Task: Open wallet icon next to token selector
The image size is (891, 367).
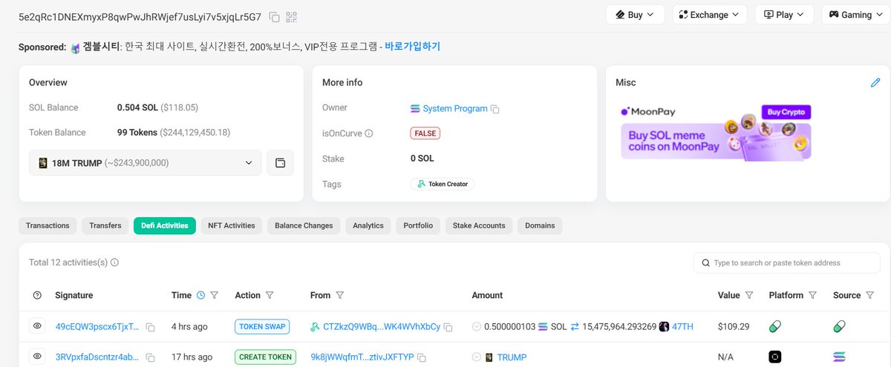Action: (x=280, y=163)
